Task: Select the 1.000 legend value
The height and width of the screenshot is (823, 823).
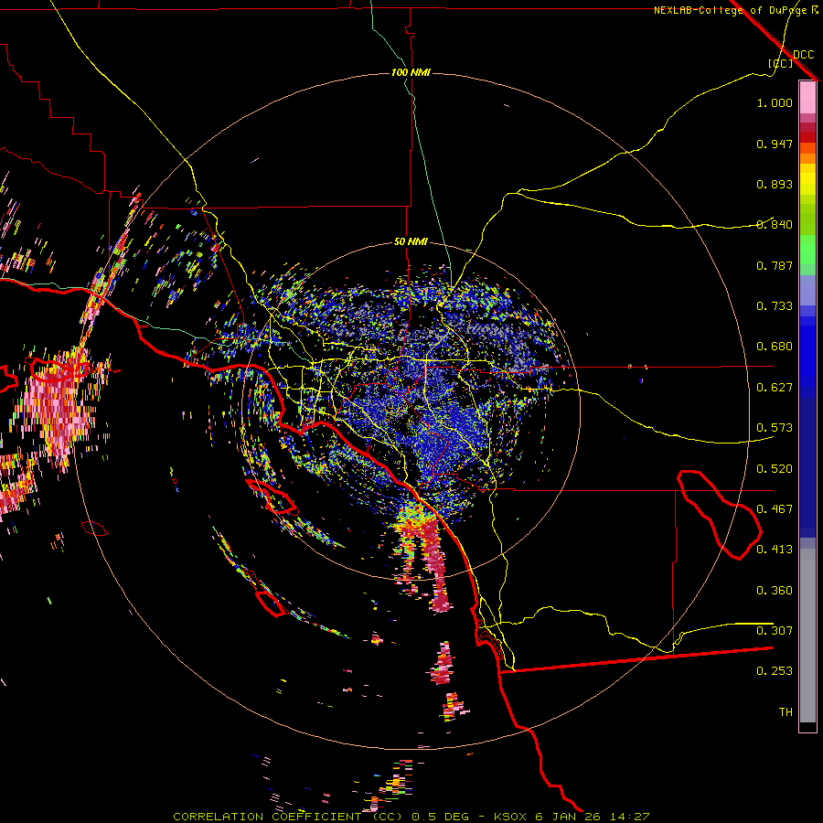Action: [775, 102]
